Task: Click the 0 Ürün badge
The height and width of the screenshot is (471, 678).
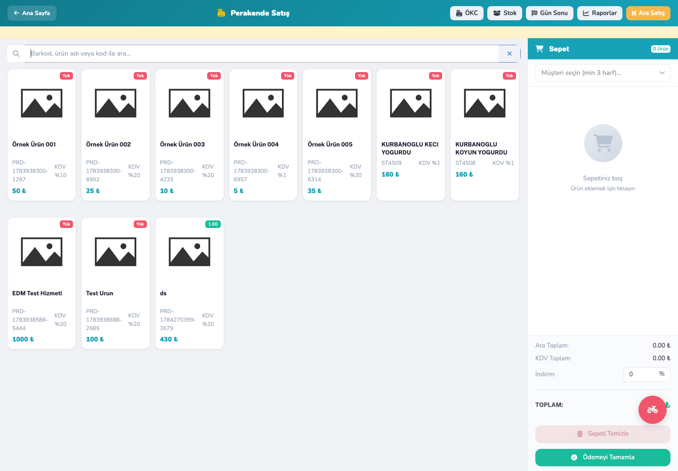Action: point(661,49)
